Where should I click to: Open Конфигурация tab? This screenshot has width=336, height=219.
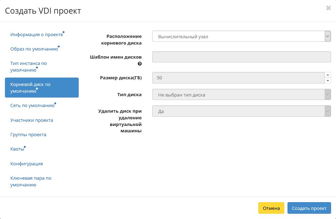[27, 164]
